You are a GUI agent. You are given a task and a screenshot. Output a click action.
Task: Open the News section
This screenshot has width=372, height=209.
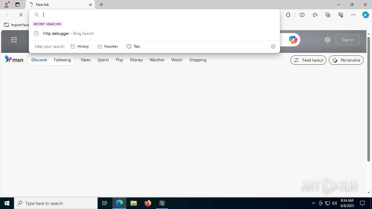point(86,60)
